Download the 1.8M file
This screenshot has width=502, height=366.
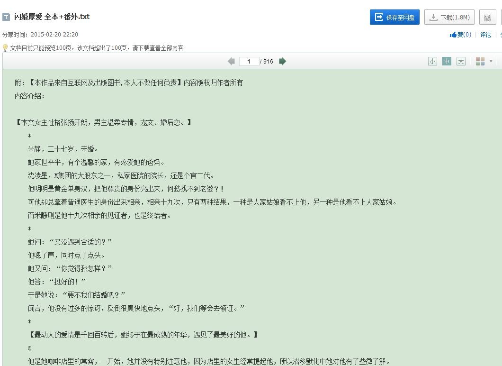click(449, 17)
